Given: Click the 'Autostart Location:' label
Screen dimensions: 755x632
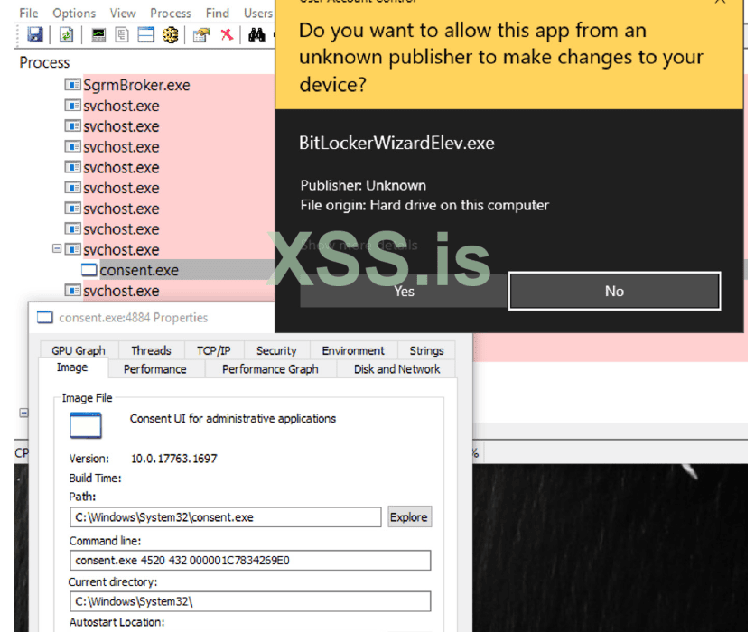Looking at the screenshot, I should click(117, 622).
